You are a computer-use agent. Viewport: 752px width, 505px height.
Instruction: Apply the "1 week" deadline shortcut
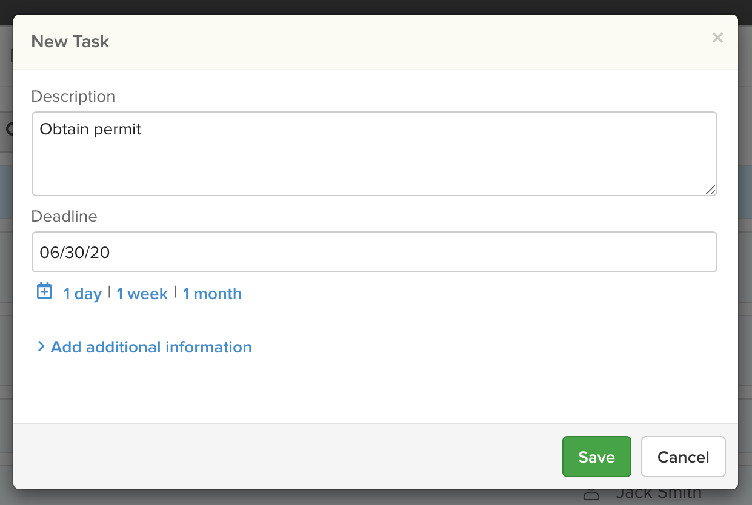click(141, 294)
